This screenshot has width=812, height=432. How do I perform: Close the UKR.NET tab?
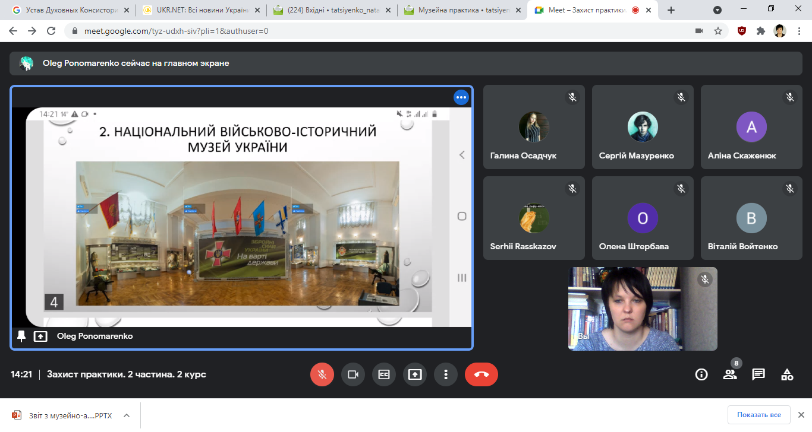click(x=256, y=10)
